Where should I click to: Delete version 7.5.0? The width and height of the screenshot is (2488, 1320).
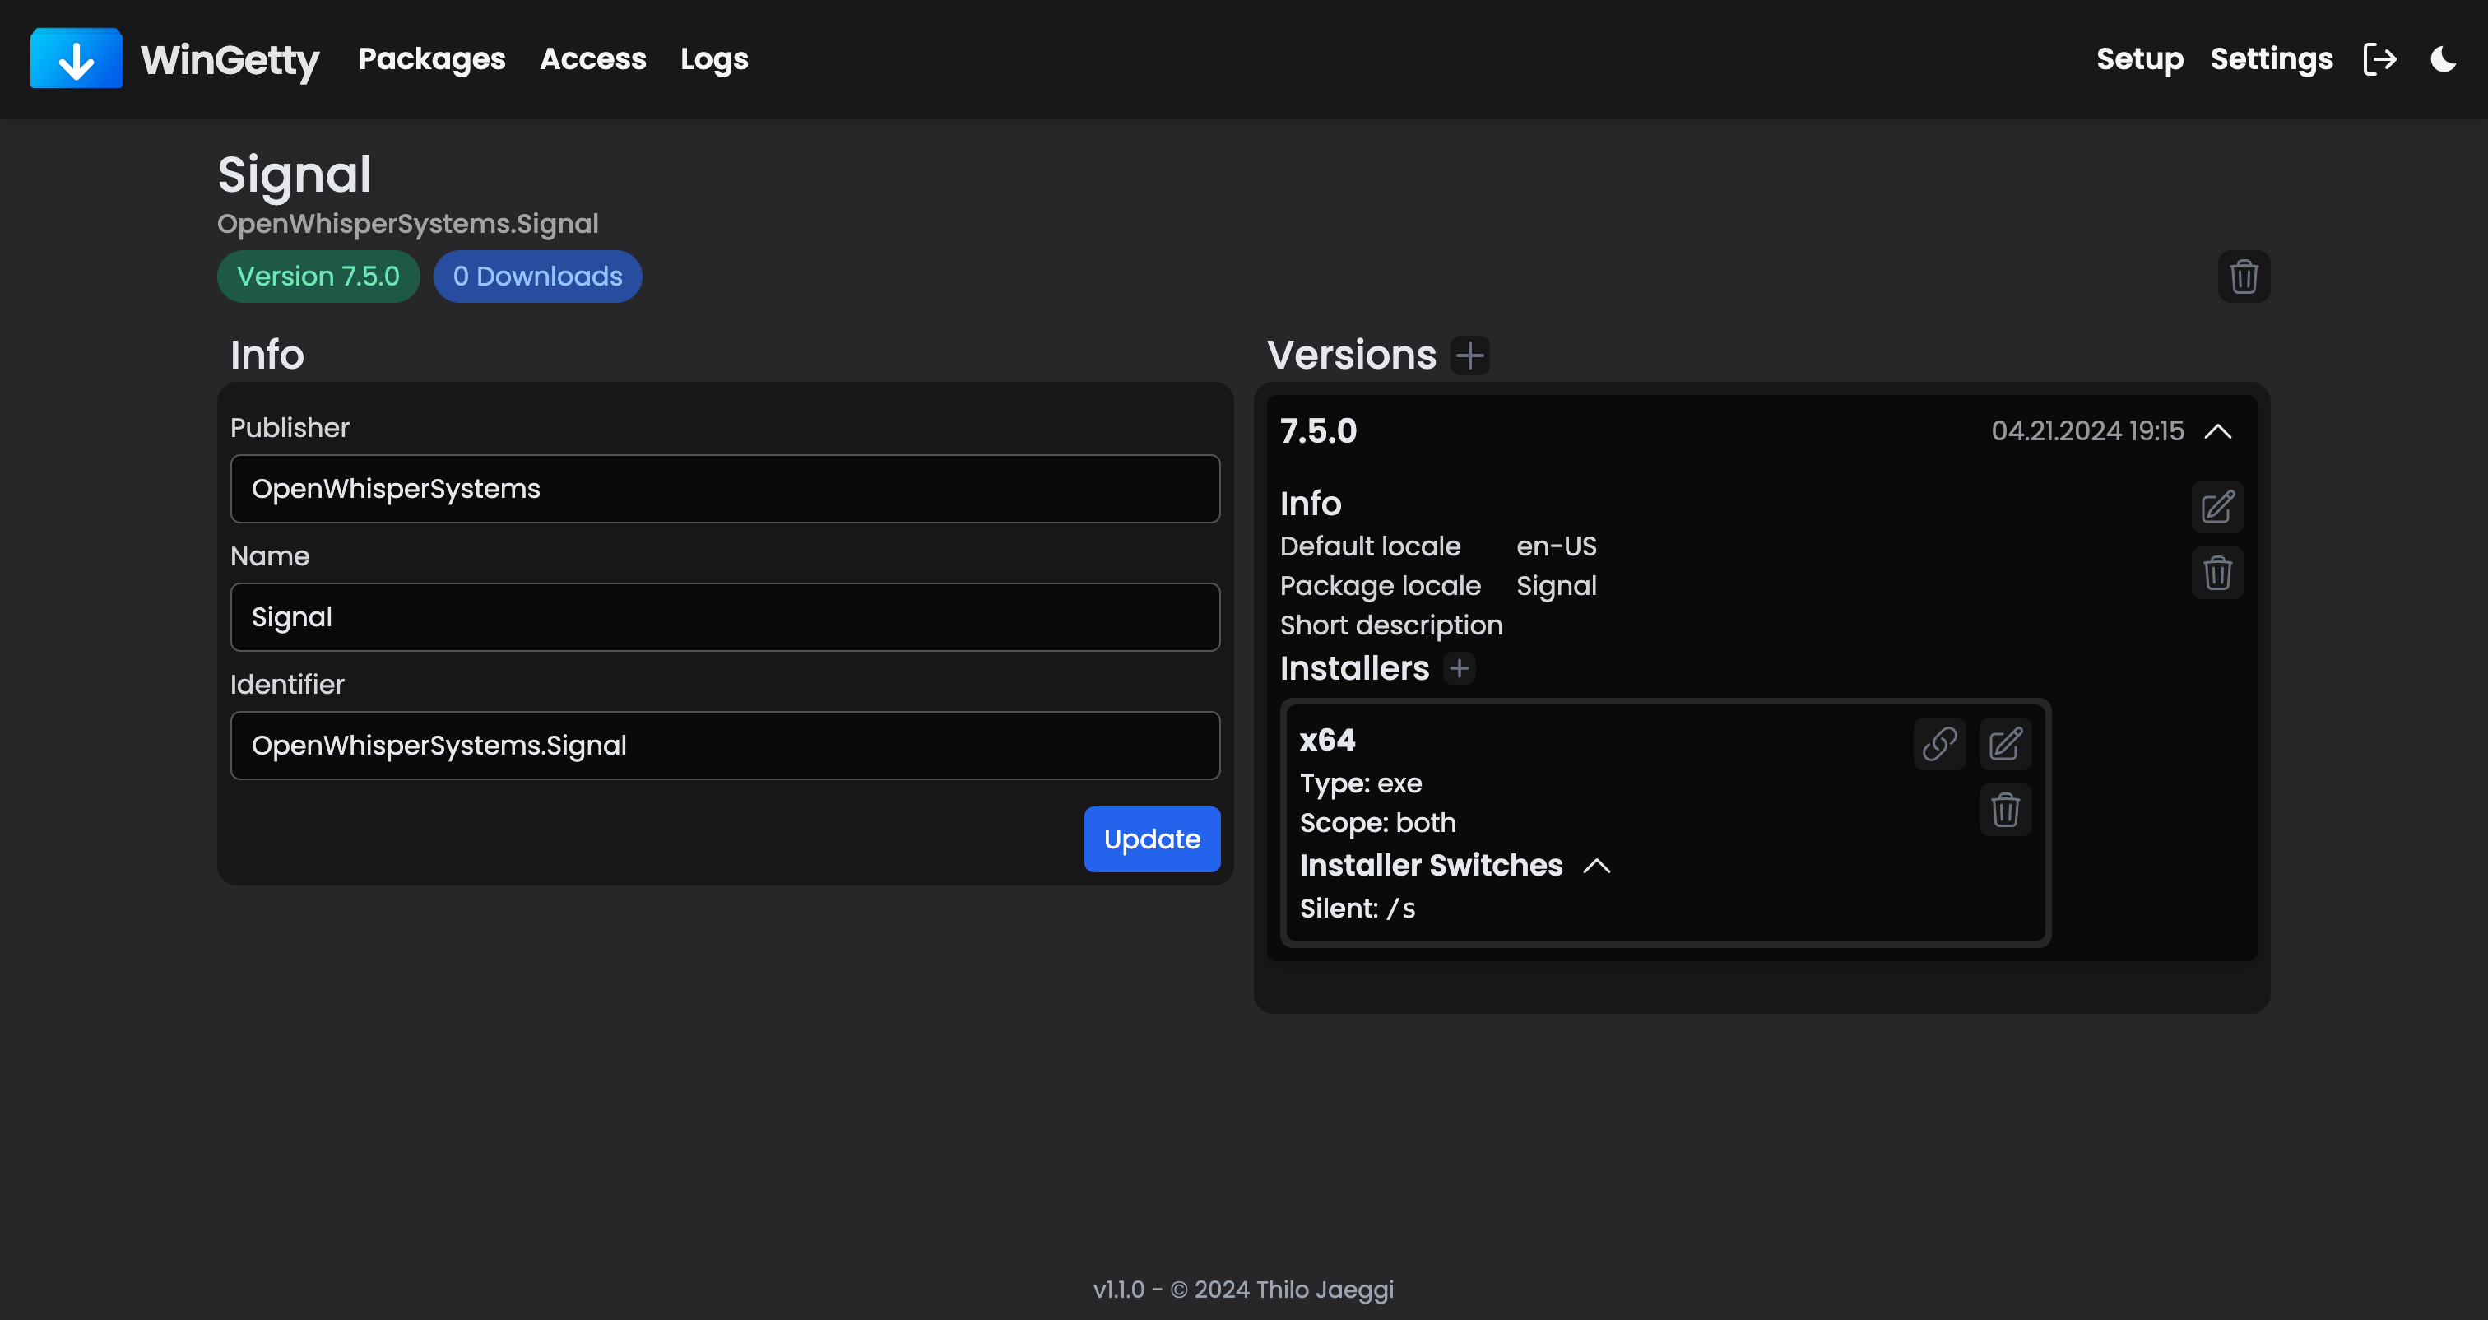click(2217, 573)
